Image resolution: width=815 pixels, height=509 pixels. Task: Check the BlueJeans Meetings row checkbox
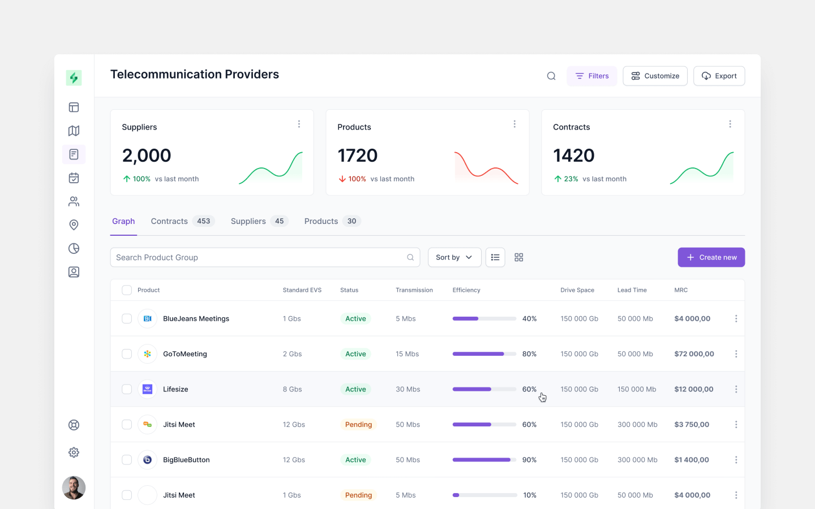[127, 318]
